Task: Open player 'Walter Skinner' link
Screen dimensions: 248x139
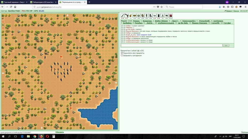Action: coord(161,21)
